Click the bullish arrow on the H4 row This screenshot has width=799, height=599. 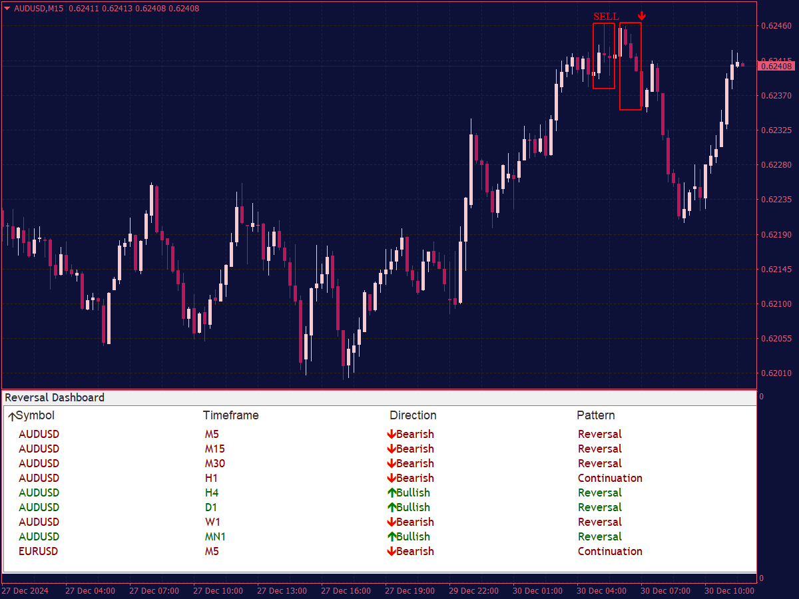point(392,493)
